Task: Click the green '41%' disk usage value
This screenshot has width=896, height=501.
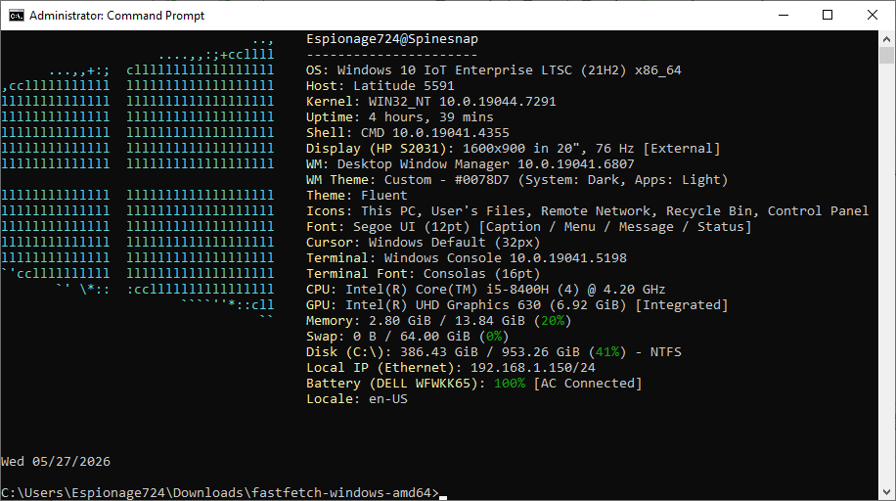Action: click(x=606, y=352)
